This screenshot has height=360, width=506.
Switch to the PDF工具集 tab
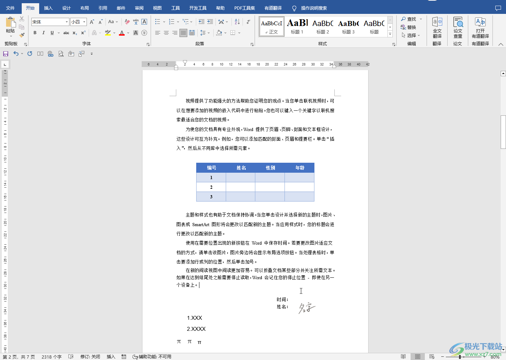(245, 8)
